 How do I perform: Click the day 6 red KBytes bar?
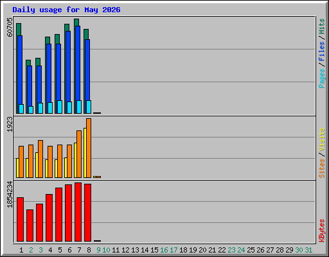(68, 213)
